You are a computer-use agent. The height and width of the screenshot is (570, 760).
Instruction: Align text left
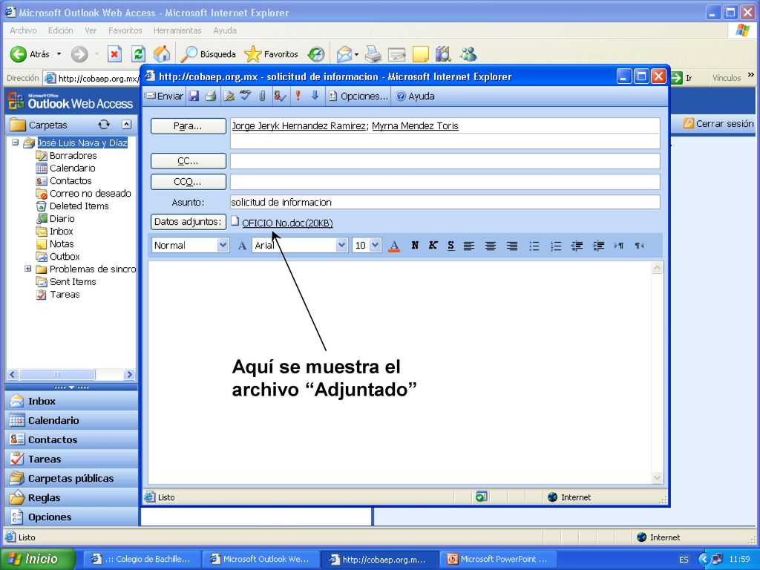click(x=469, y=246)
